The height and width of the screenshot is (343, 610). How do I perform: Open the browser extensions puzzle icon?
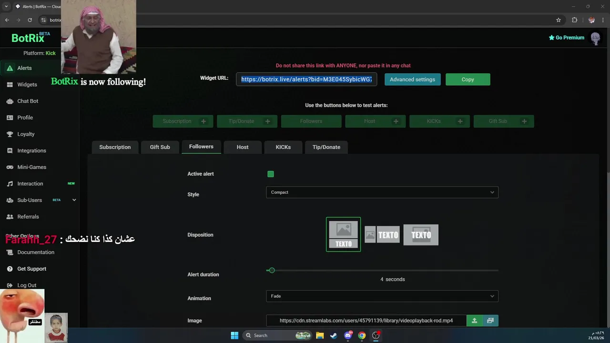click(x=574, y=20)
